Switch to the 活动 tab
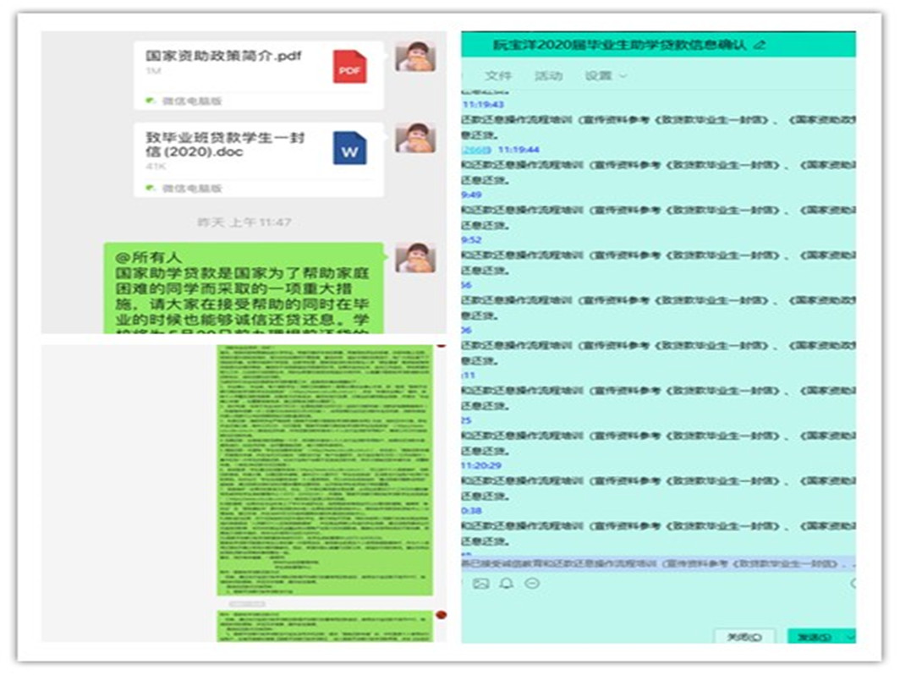 (548, 76)
